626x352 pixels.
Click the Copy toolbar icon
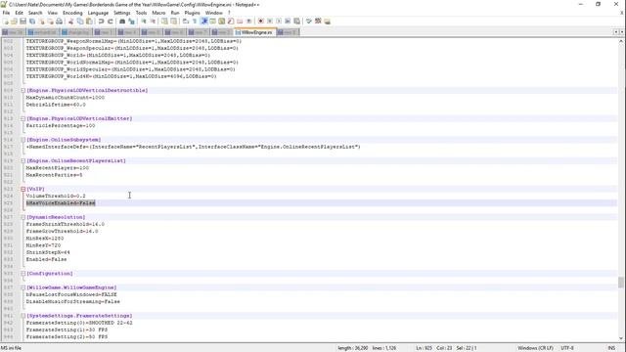pos(80,22)
